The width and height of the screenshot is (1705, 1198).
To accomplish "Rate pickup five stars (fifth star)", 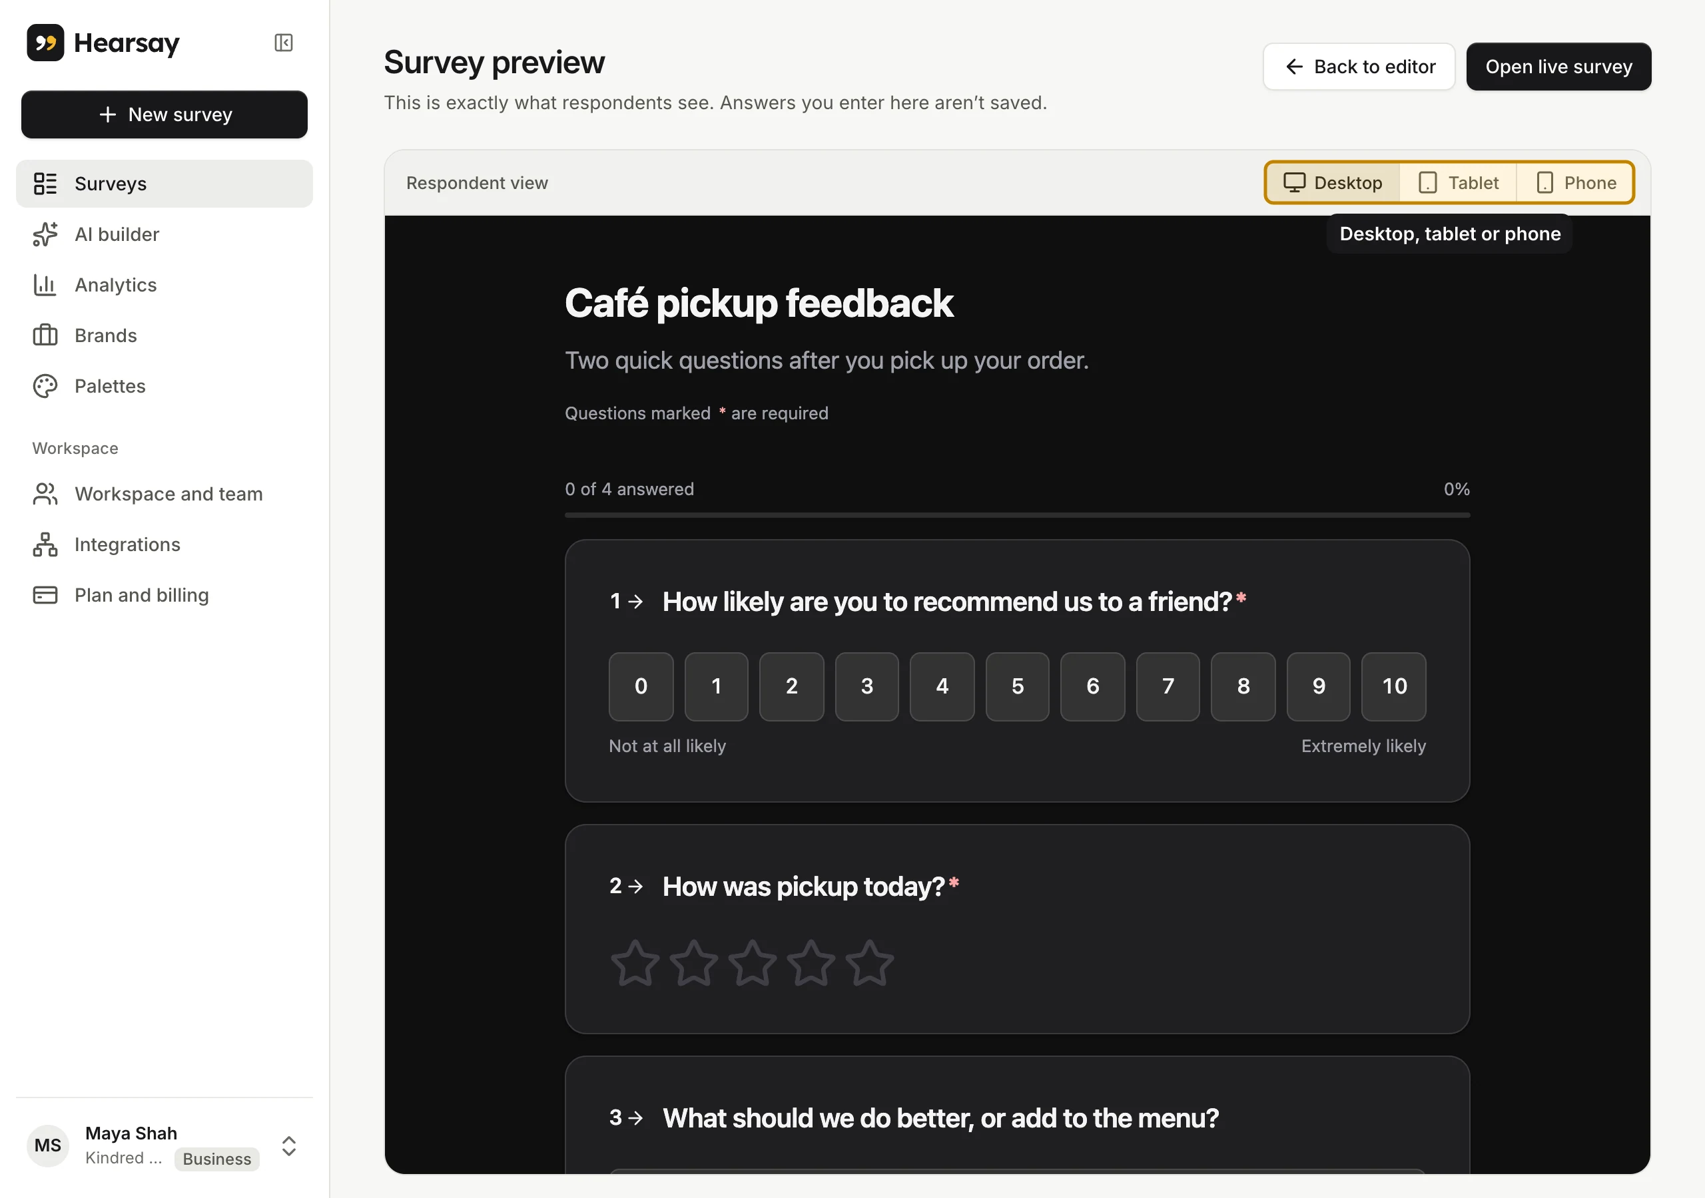I will coord(870,964).
